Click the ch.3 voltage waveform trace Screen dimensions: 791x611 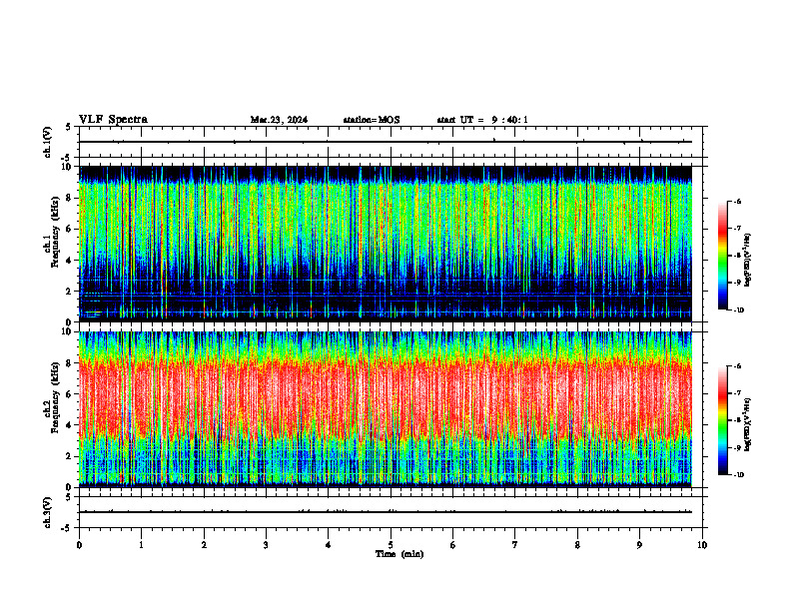tap(386, 512)
